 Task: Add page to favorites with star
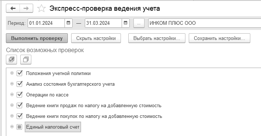click(x=41, y=8)
